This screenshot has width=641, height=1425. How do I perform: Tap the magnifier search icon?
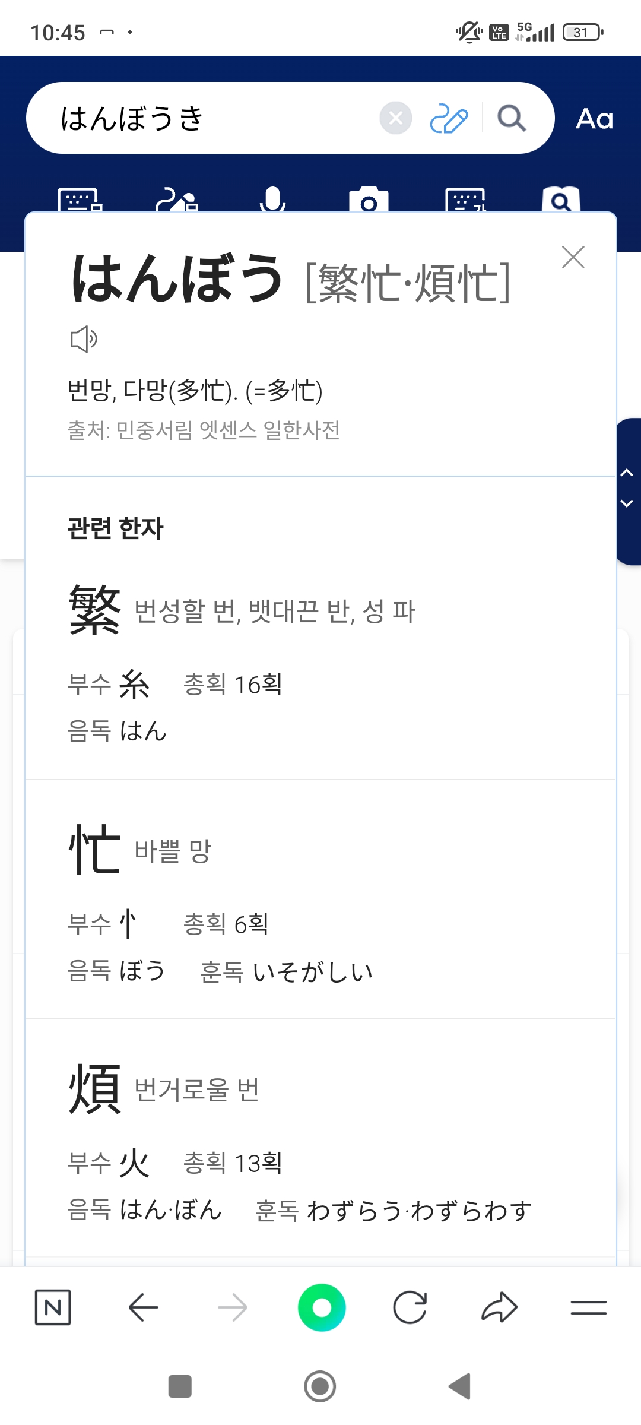click(512, 118)
